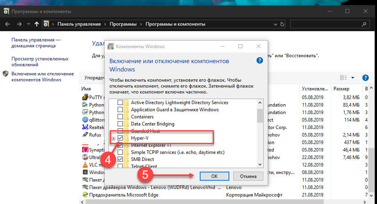The height and width of the screenshot is (204, 377).
Task: Click the shield icon beside Windows components link
Action: click(6, 74)
